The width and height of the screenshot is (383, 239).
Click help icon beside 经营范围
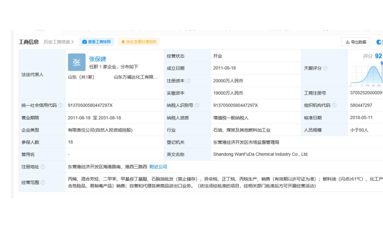43,182
